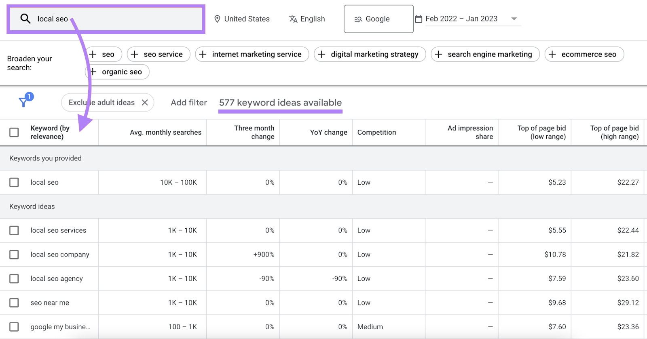Click the 'local seo' search field
This screenshot has height=339, width=647.
tap(117, 19)
